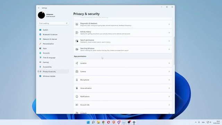Open Account info via chevron
The height and width of the screenshot is (125, 222).
click(169, 105)
